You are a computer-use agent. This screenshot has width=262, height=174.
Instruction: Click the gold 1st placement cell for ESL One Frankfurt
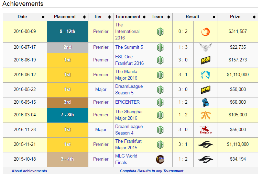point(67,60)
